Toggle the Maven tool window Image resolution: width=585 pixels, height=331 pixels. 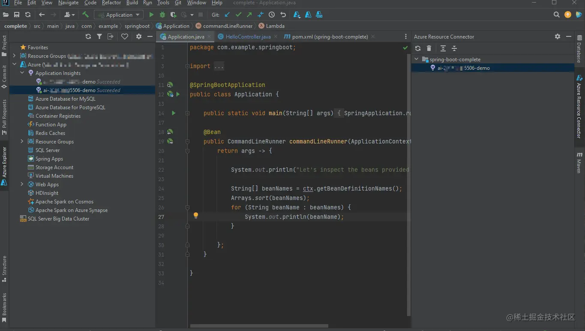coord(579,162)
